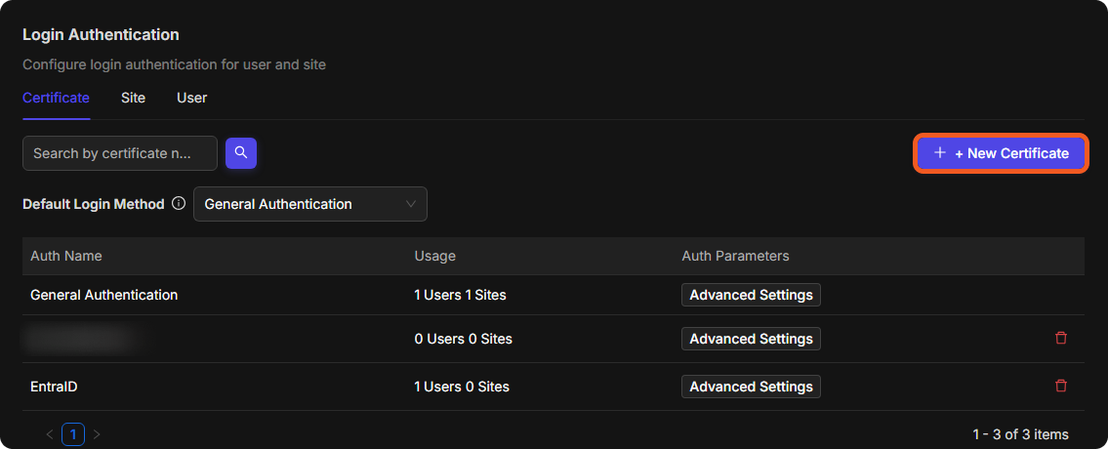Click the magnifier search icon button

click(x=241, y=152)
